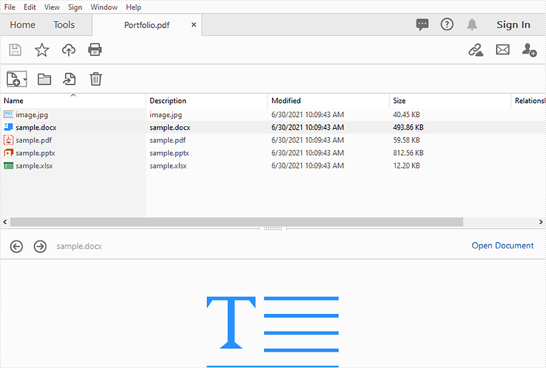Click the sample.docx file type icon
Image resolution: width=546 pixels, height=368 pixels.
pyautogui.click(x=9, y=128)
